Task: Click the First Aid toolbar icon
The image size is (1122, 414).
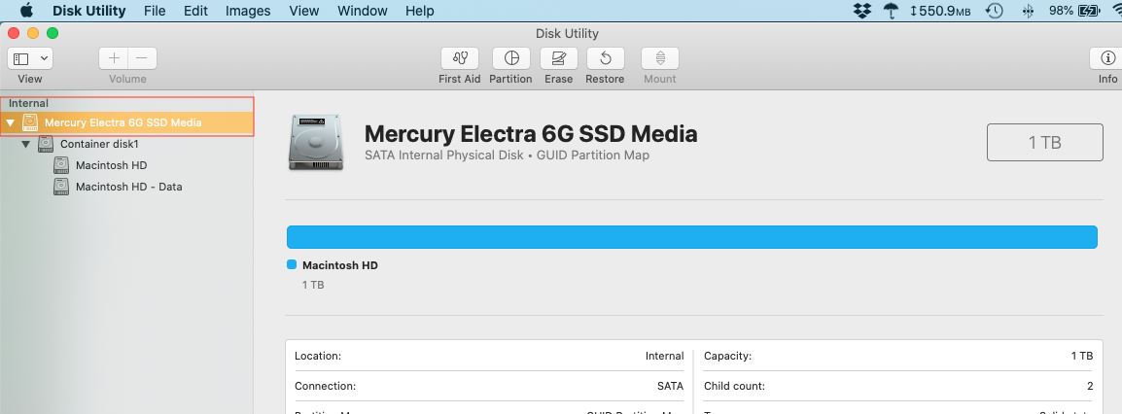Action: pyautogui.click(x=459, y=58)
